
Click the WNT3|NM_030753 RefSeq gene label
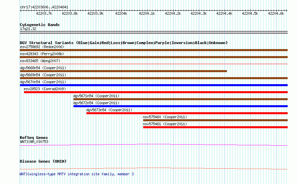click(34, 142)
